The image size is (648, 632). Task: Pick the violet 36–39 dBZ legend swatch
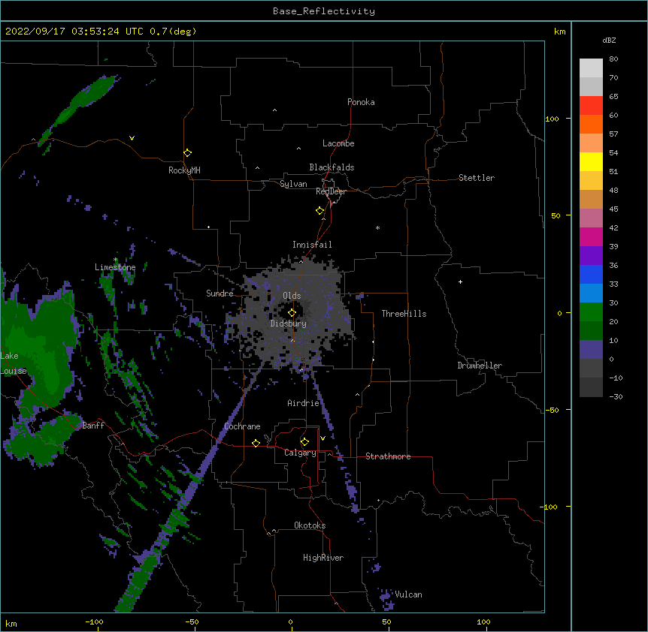coord(591,256)
